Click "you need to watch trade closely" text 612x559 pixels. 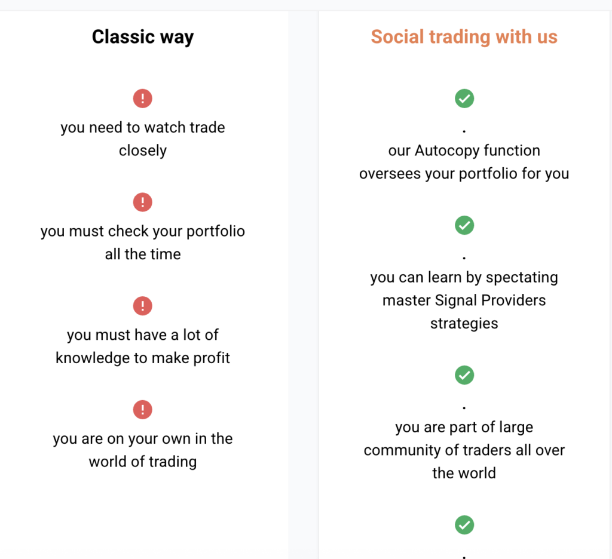143,139
